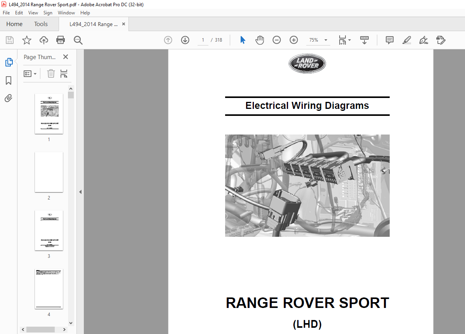Select the Highlight text tool
Screen dimensions: 465x334
point(406,40)
